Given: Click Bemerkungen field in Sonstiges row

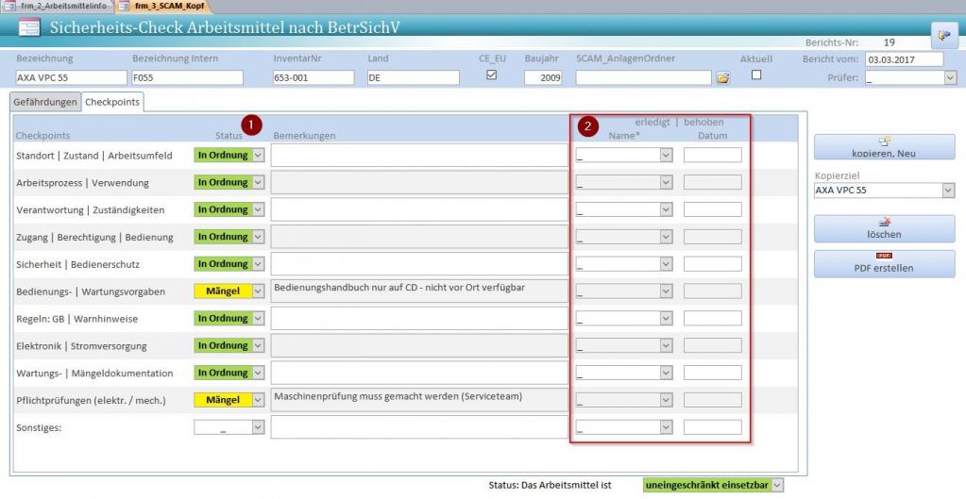Looking at the screenshot, I should (419, 427).
